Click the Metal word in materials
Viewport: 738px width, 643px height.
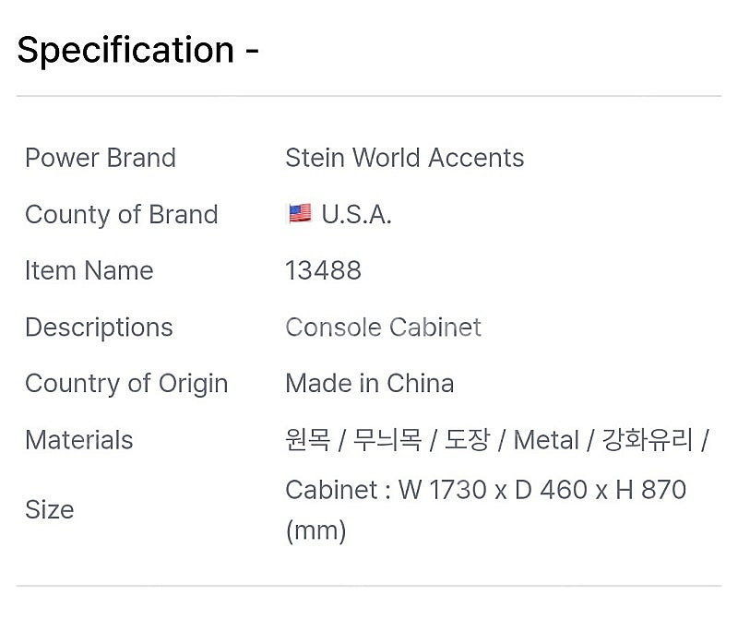(x=546, y=440)
